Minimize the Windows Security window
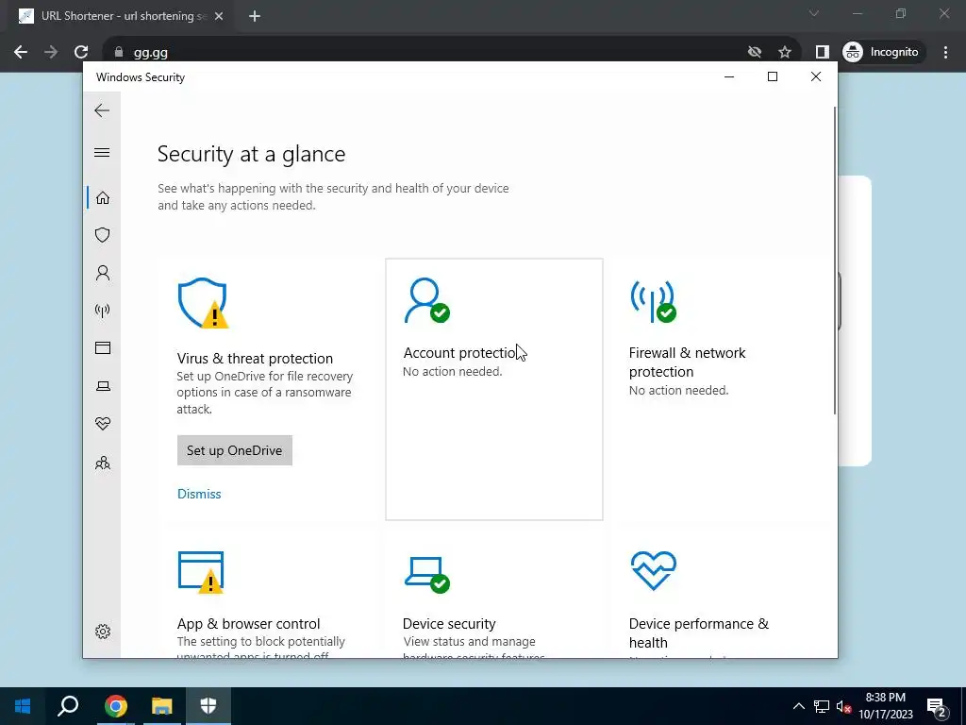The height and width of the screenshot is (725, 966). (729, 76)
